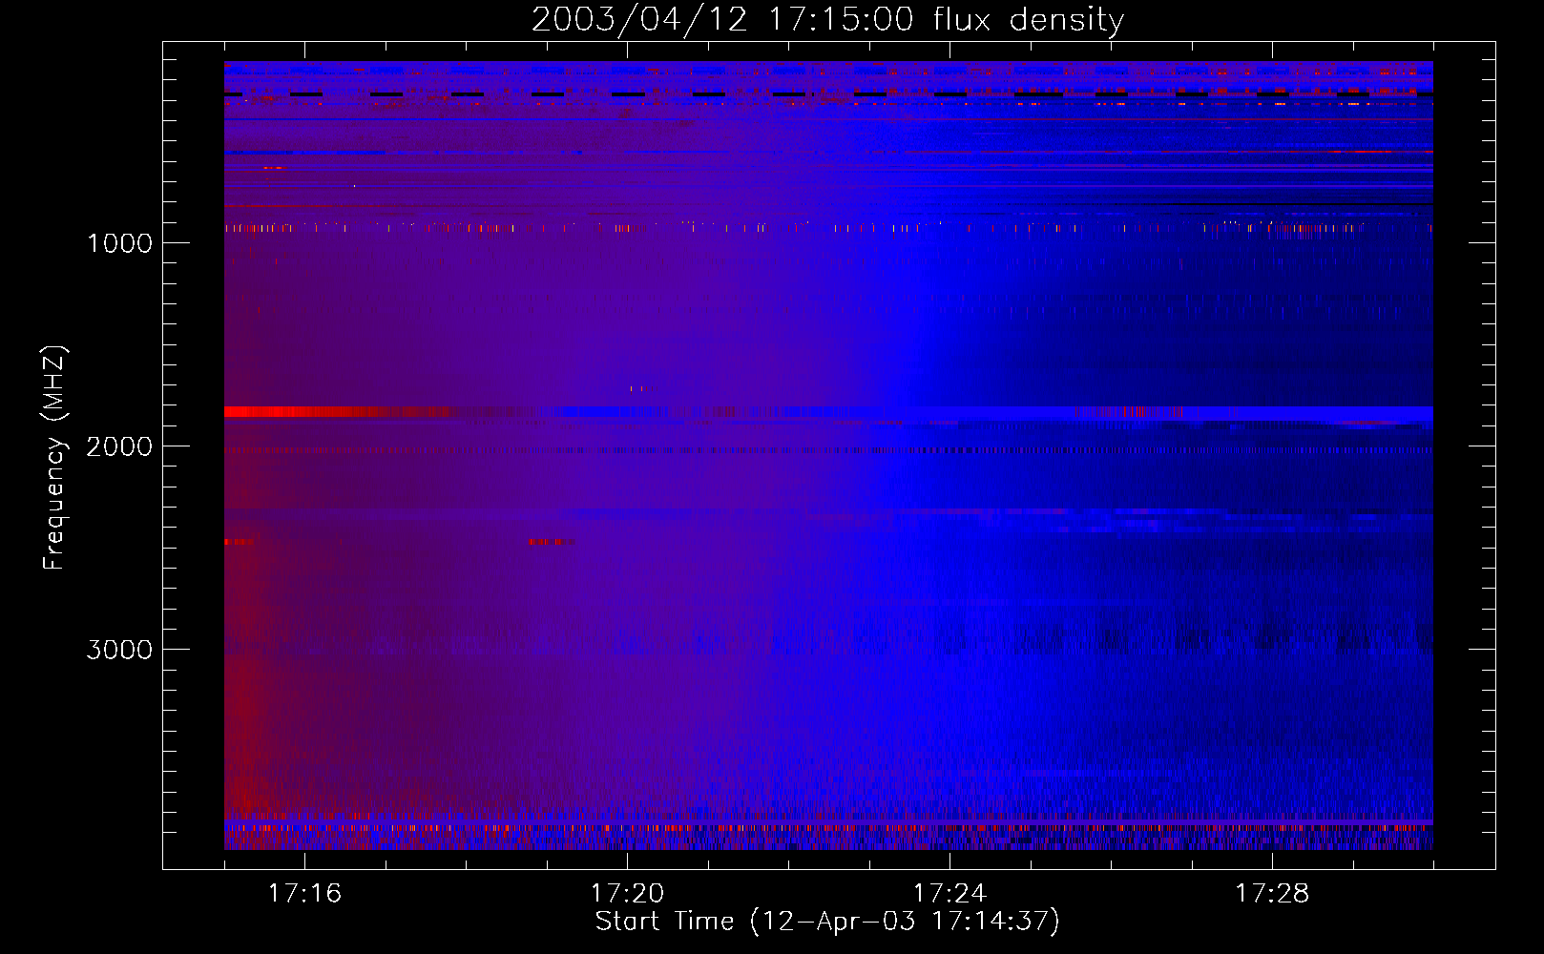1544x954 pixels.
Task: Click the plot title '2003/04/12 17:15:00 flux density'
Action: (x=827, y=19)
